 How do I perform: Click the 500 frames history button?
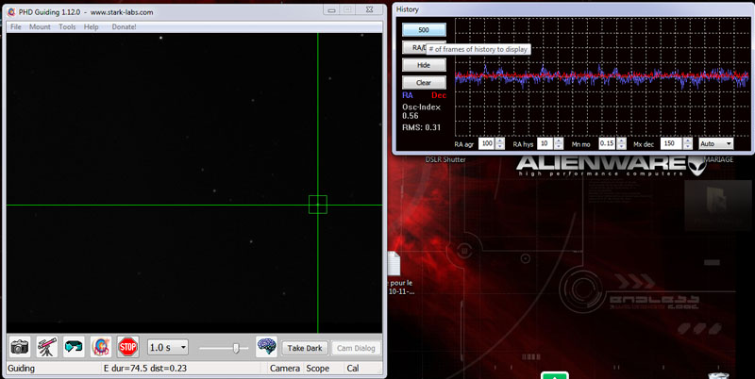(424, 30)
